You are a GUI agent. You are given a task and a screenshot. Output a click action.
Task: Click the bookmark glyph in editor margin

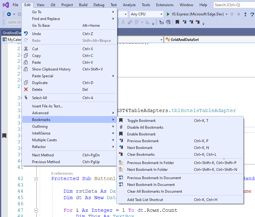[x=4, y=135]
